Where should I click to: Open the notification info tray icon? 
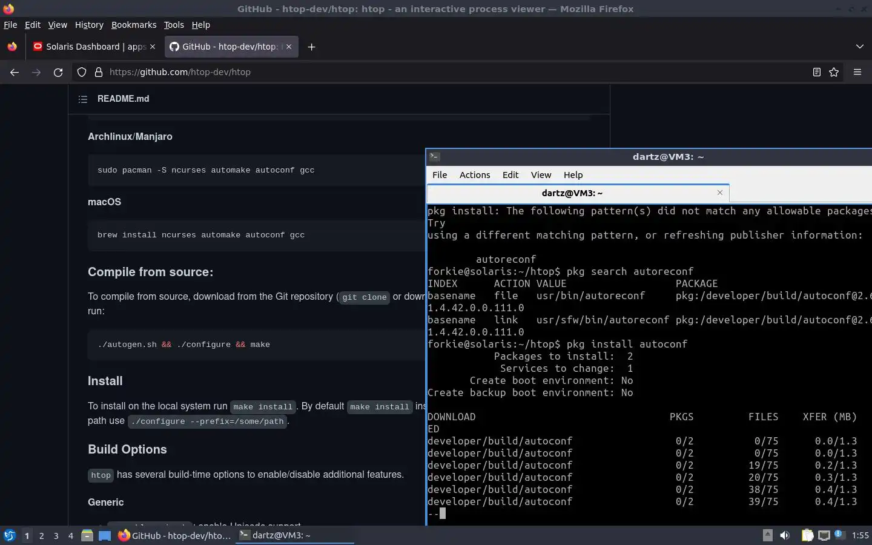pyautogui.click(x=839, y=534)
